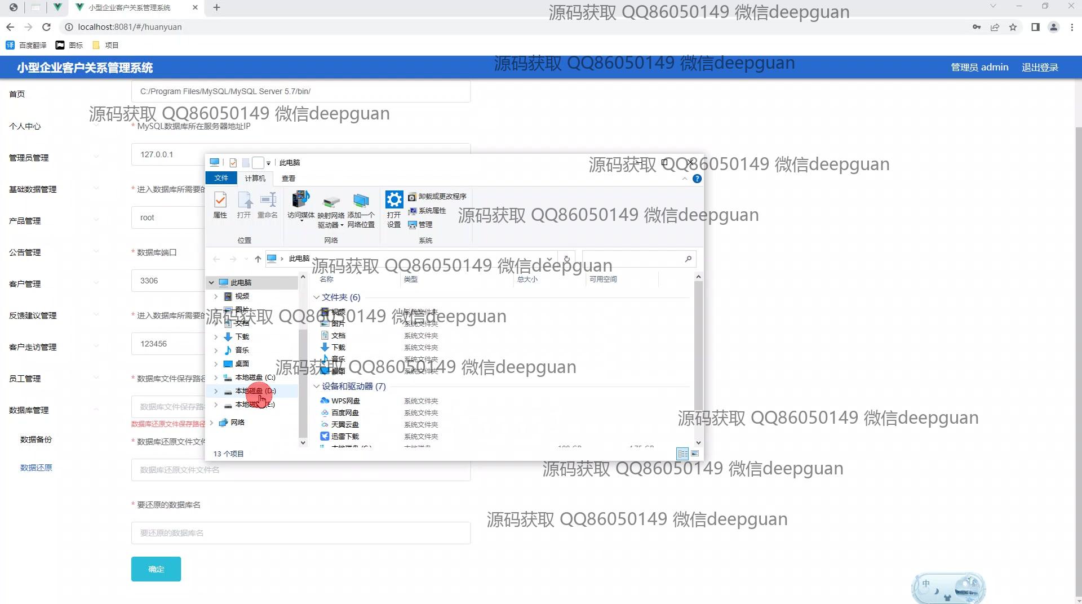Select 本地磁盘 (D:) in the navigation tree
Screen dimensions: 1082x604
(255, 391)
